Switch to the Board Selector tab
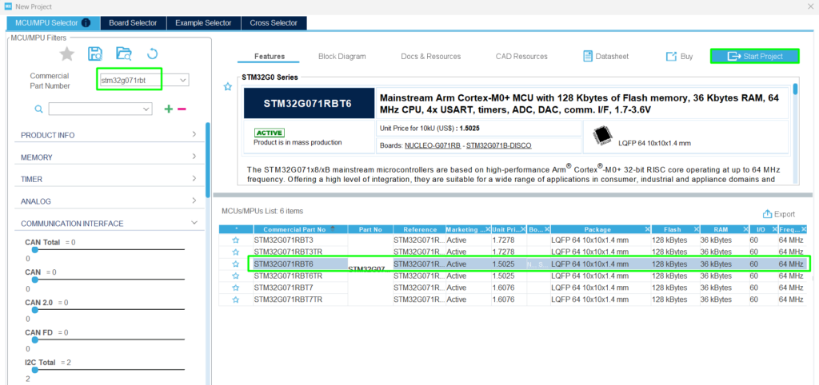Viewport: 819px width, 385px height. [134, 23]
